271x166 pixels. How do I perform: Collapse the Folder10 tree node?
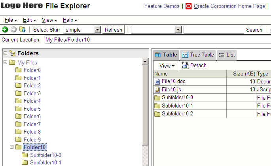pyautogui.click(x=11, y=147)
